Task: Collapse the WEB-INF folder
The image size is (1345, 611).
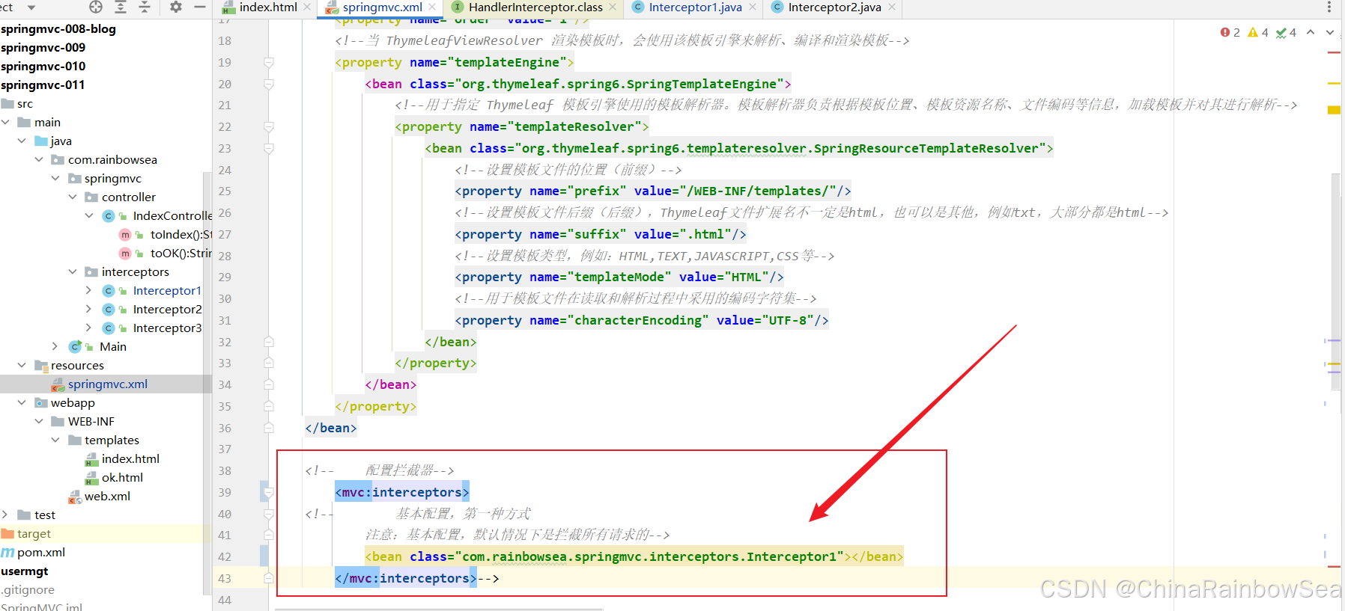Action: pyautogui.click(x=39, y=421)
